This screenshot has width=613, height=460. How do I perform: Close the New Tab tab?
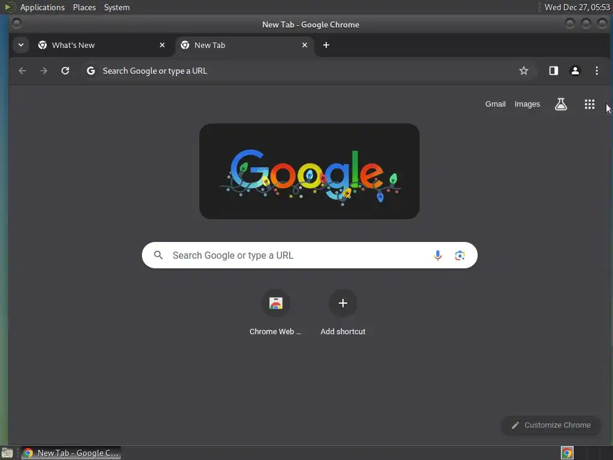(x=305, y=45)
